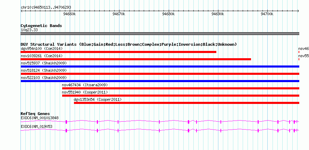Screen dimensions: 309x150
Task: Open variant label nsv1039261 (Coe2014)
Action: click(x=42, y=56)
